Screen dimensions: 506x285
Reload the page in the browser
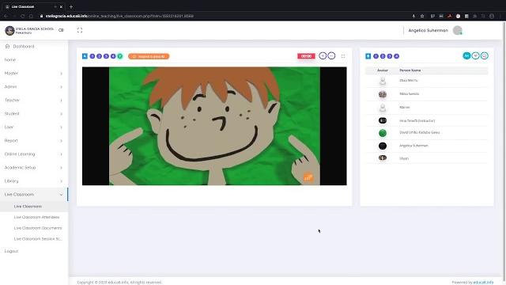23,16
